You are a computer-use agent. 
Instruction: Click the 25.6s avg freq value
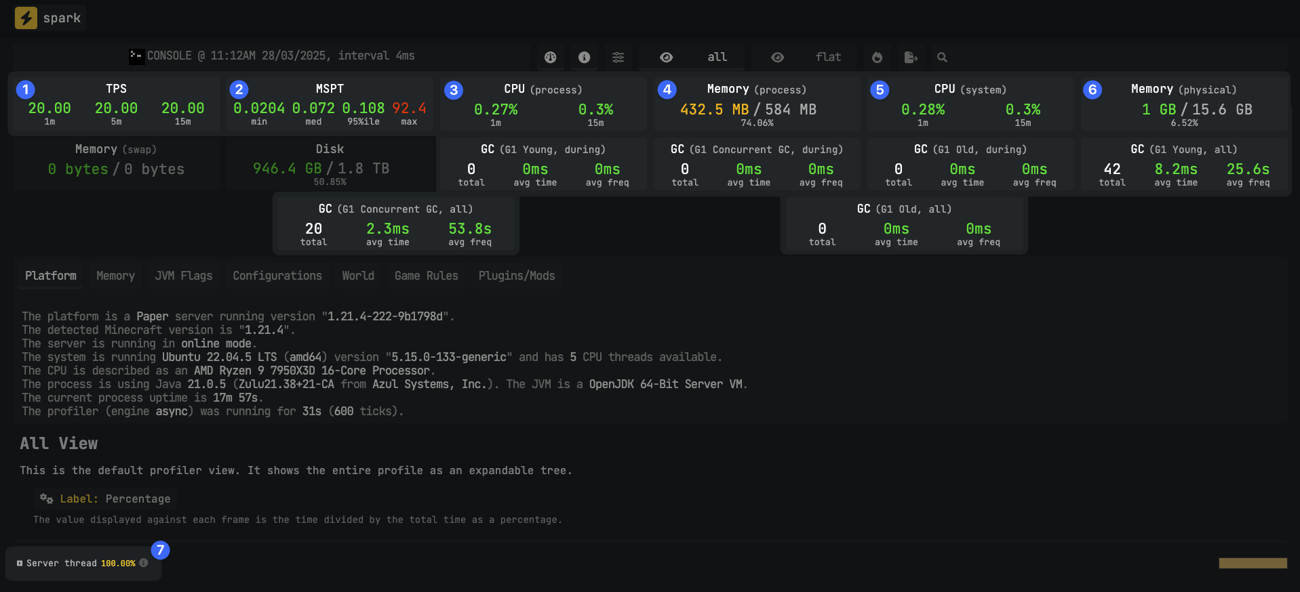point(1248,169)
